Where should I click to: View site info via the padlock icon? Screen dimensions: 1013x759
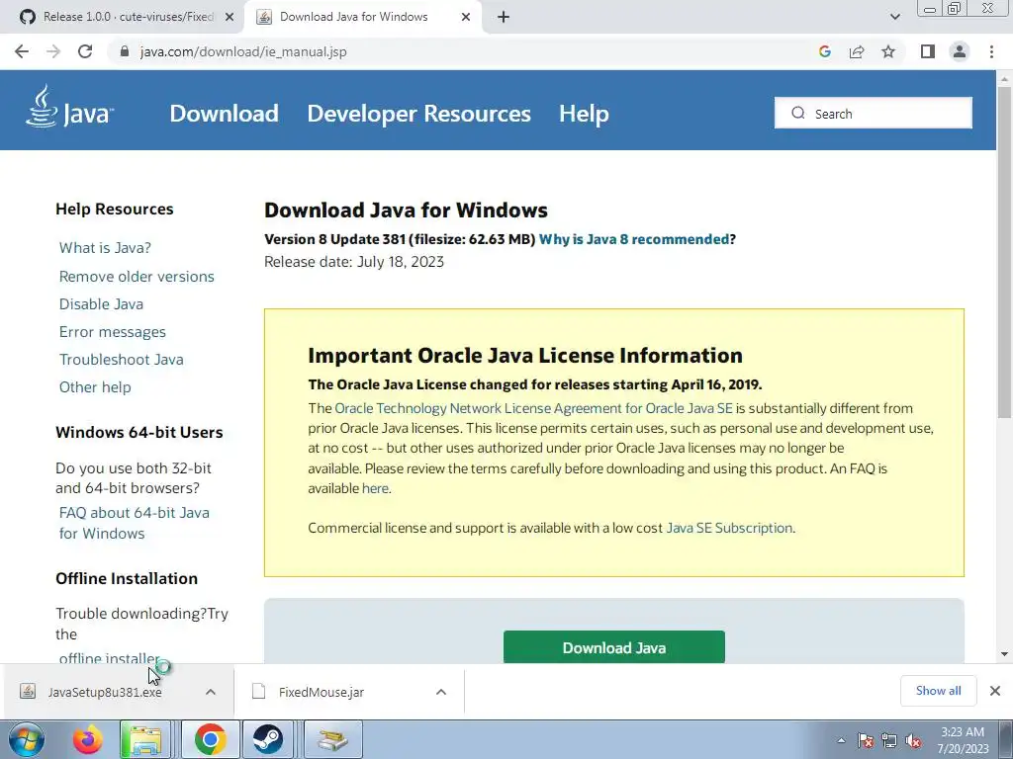click(x=125, y=51)
